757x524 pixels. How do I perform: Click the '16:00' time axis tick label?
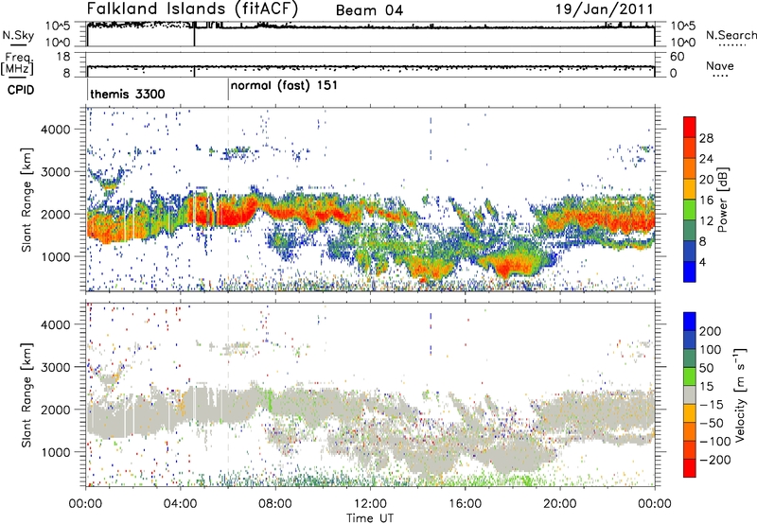coord(465,504)
